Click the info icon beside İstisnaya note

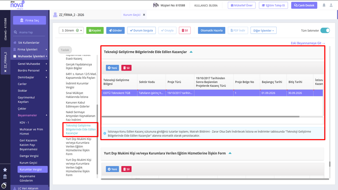coord(105,133)
